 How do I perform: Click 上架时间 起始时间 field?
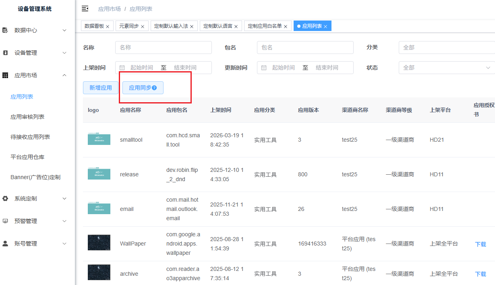click(x=141, y=68)
